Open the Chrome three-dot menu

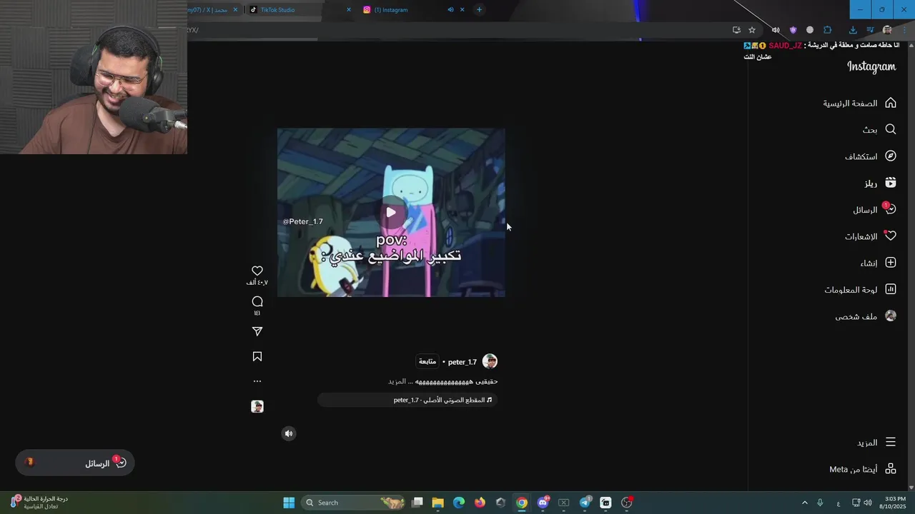[x=904, y=30]
